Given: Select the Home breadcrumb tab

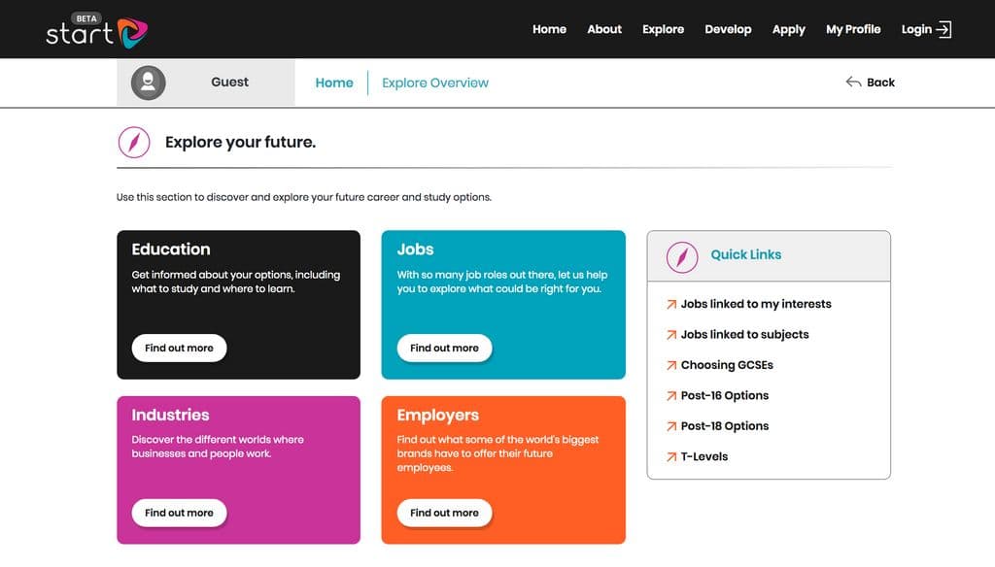Looking at the screenshot, I should click(334, 83).
